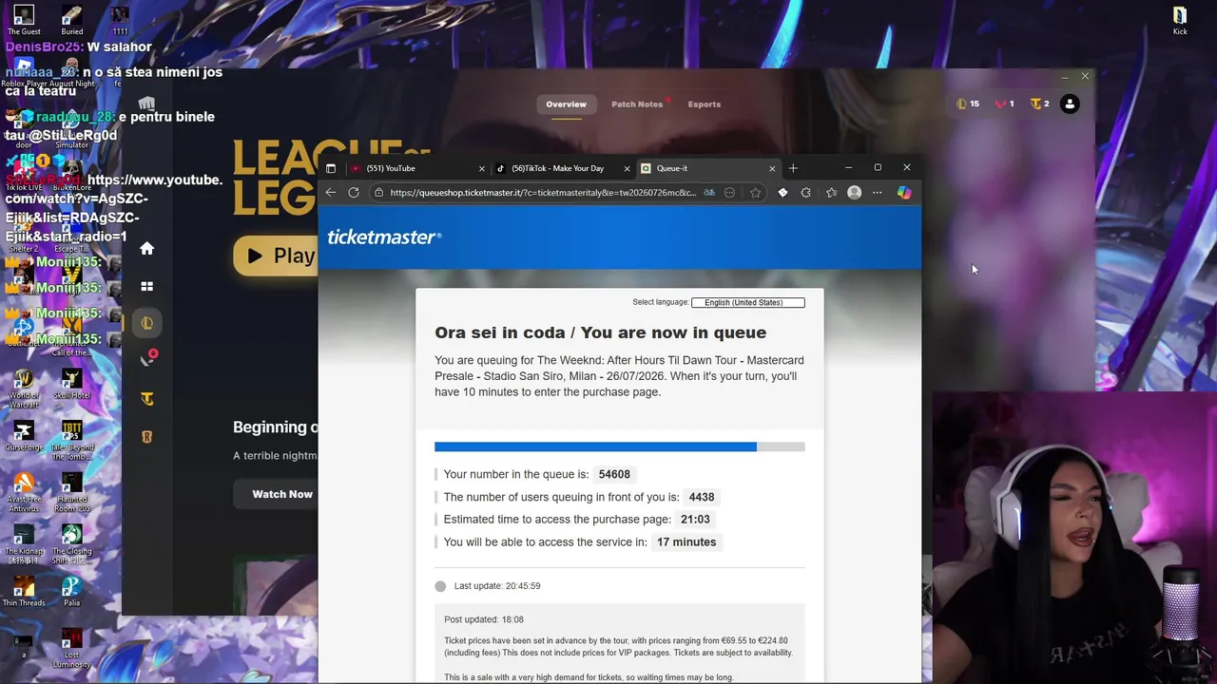Open Edge Settings and more menu

point(878,193)
